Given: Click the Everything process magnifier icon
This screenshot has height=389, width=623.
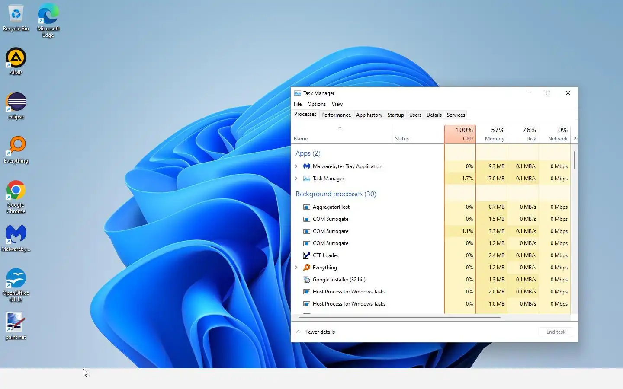Looking at the screenshot, I should [307, 268].
